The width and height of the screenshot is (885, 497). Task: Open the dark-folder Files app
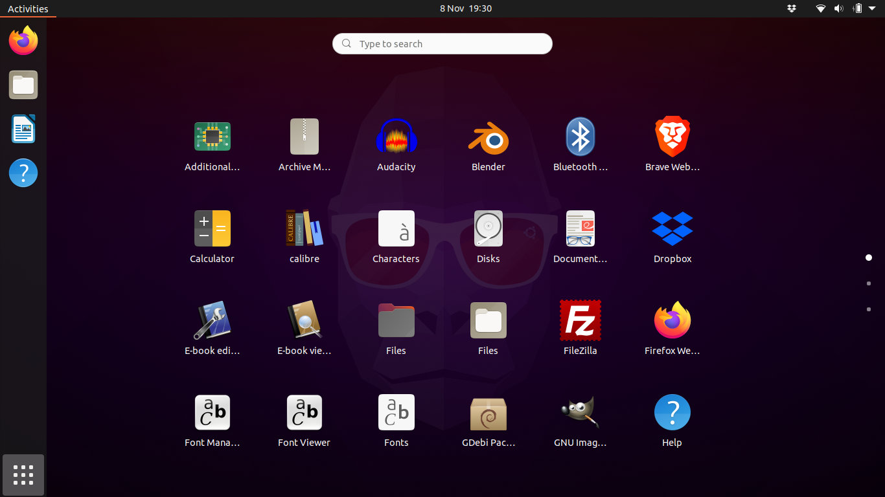coord(397,329)
